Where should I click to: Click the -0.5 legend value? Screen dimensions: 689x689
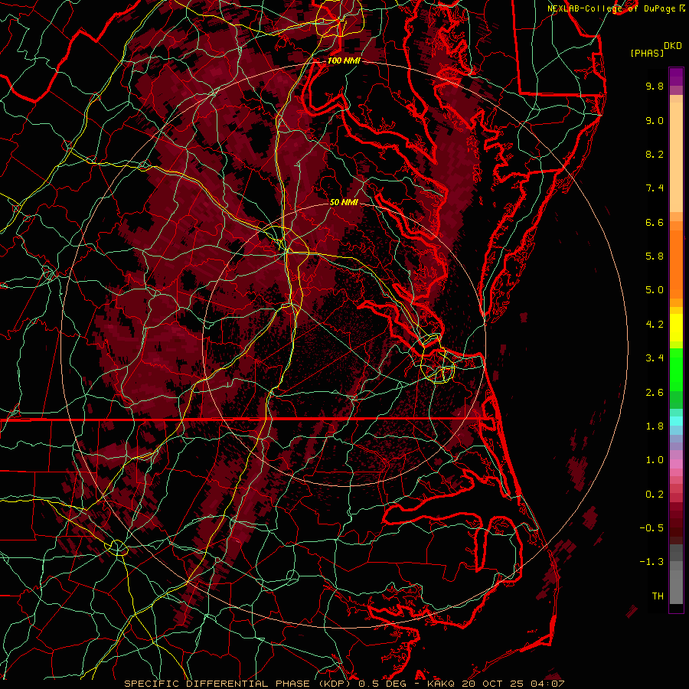coord(651,528)
